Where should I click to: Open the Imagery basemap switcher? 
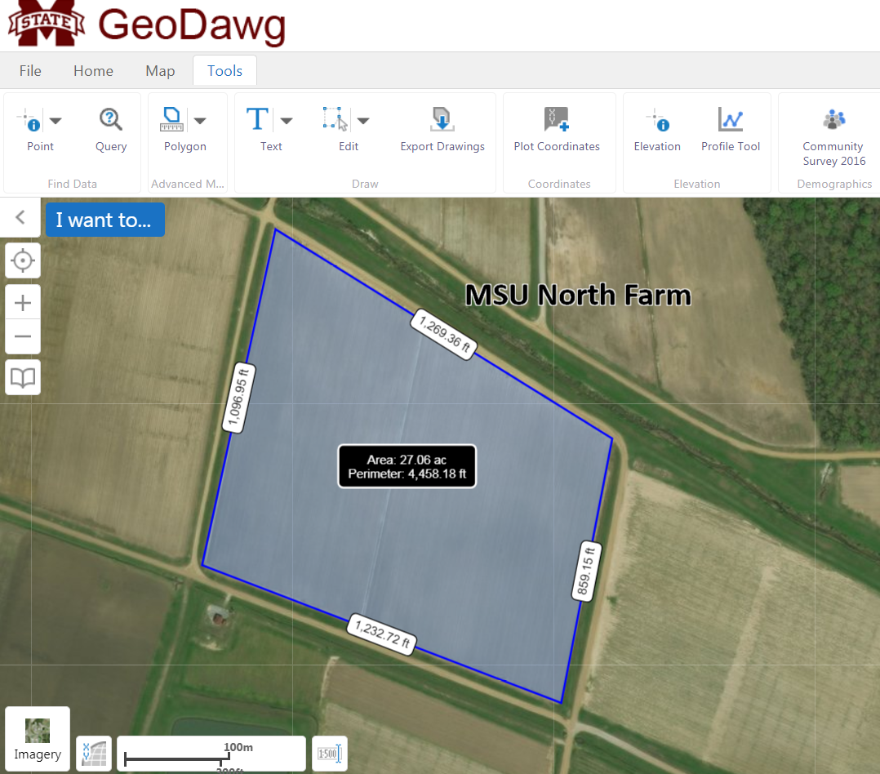[38, 739]
